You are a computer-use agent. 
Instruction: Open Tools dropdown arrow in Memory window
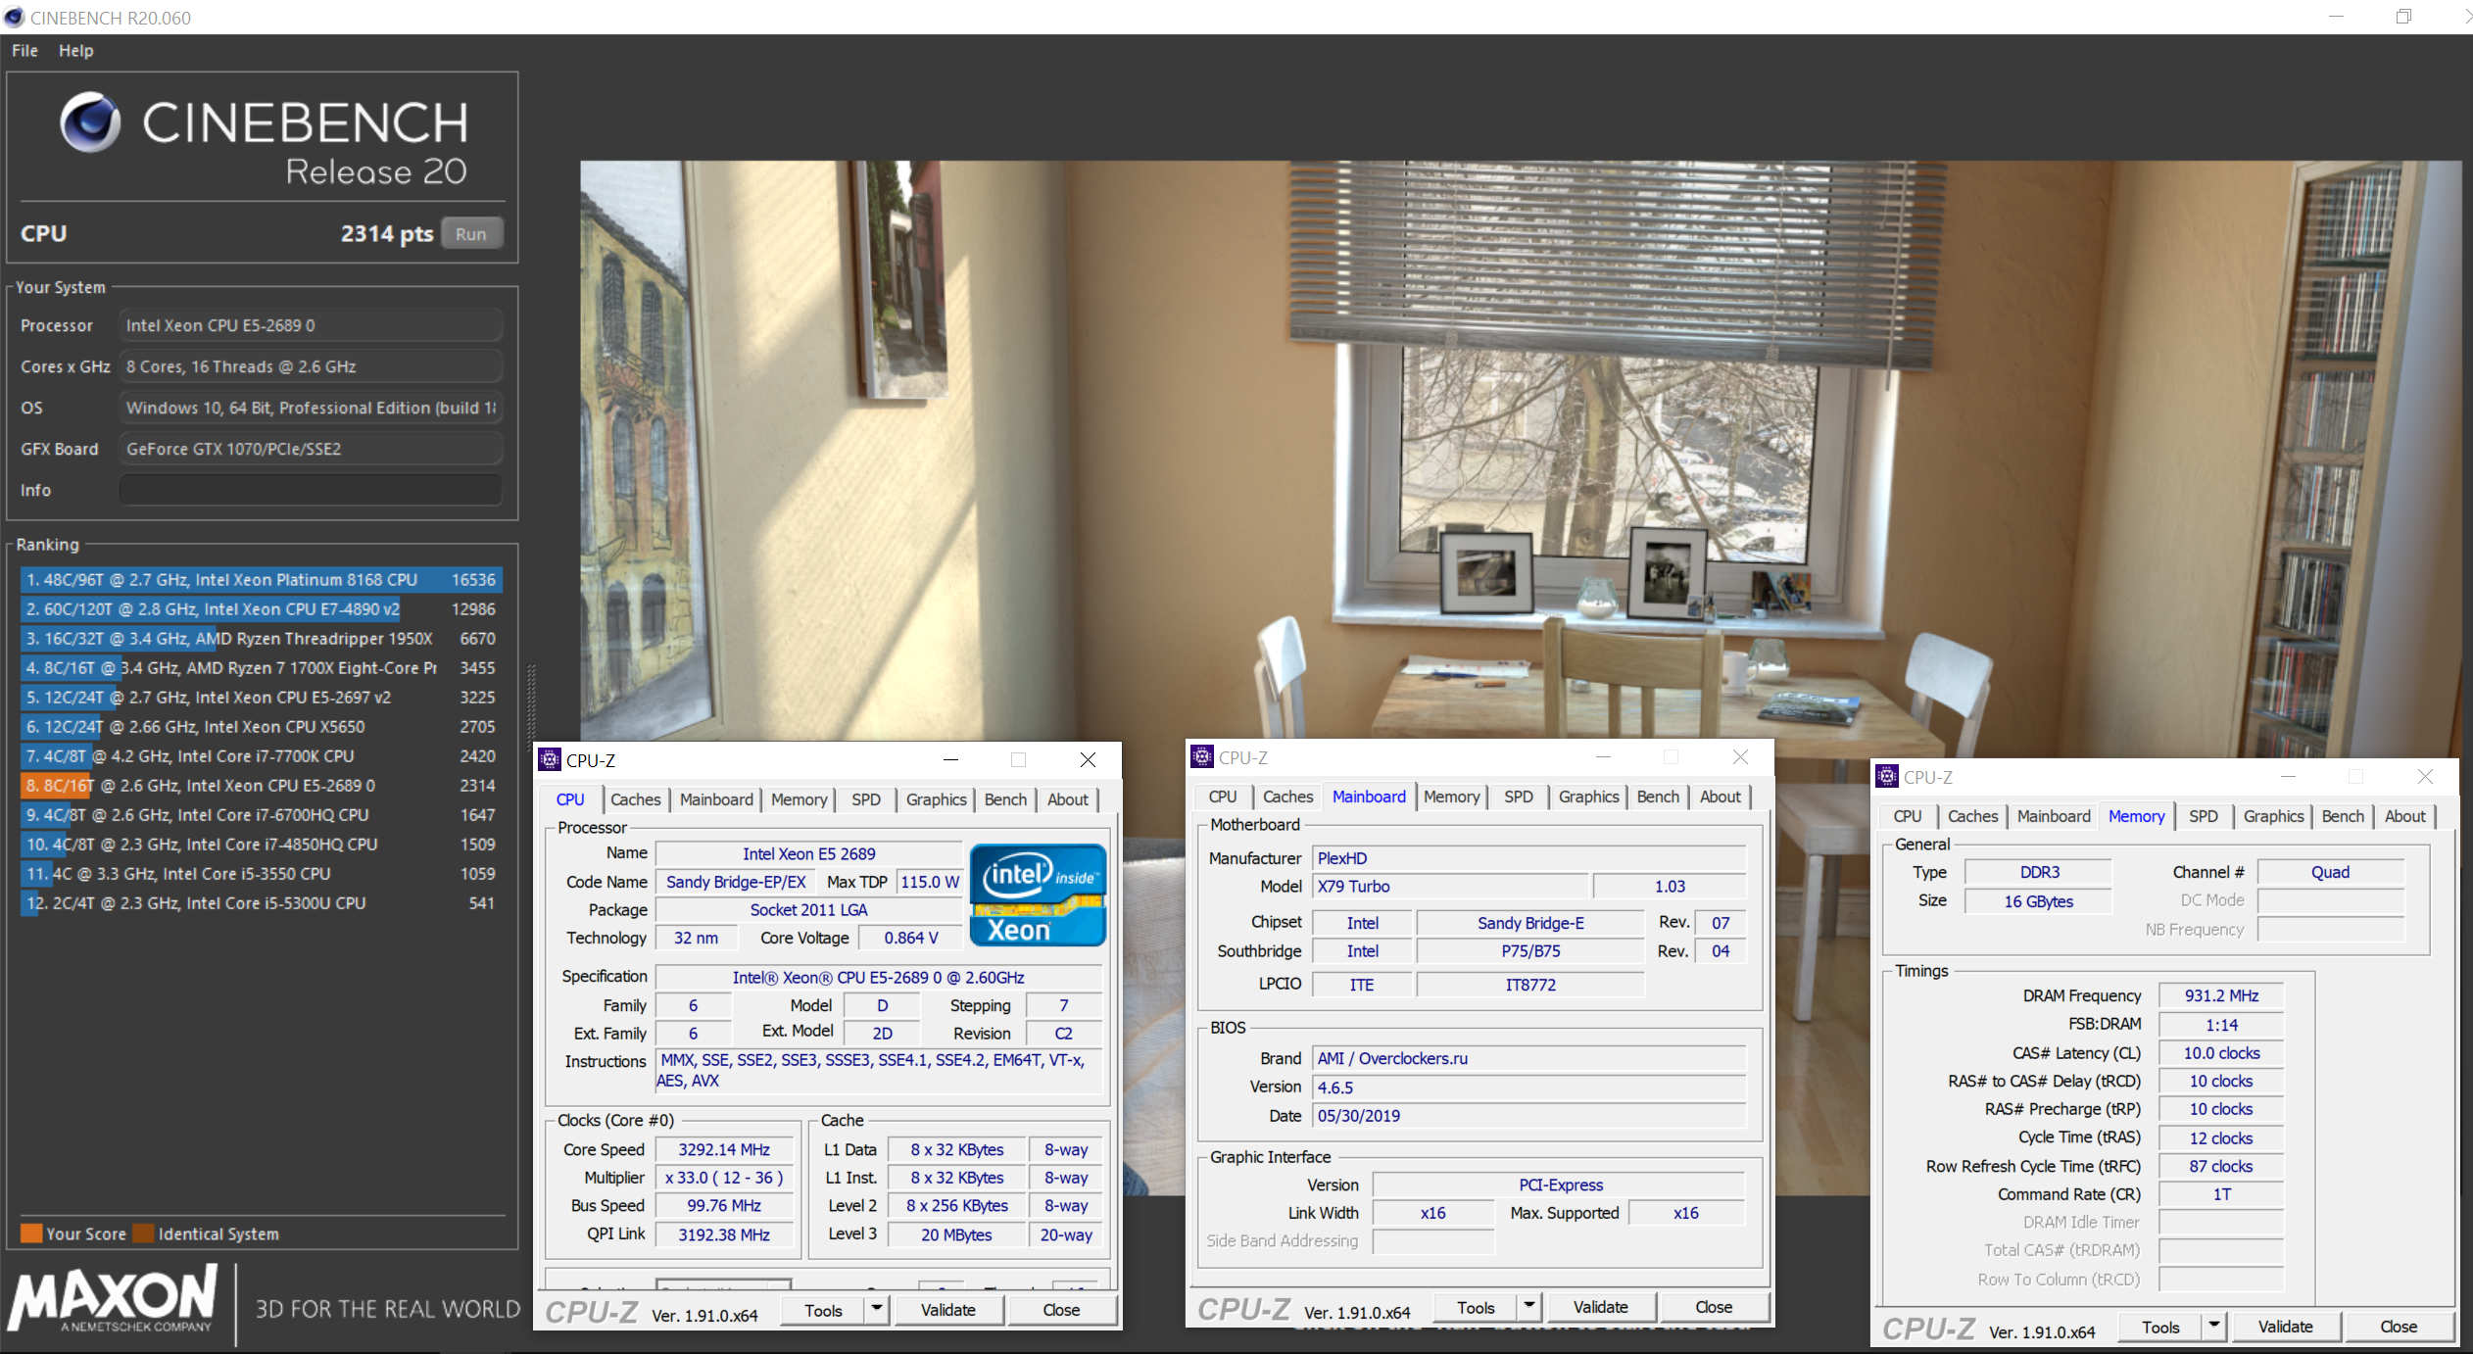click(x=2214, y=1326)
